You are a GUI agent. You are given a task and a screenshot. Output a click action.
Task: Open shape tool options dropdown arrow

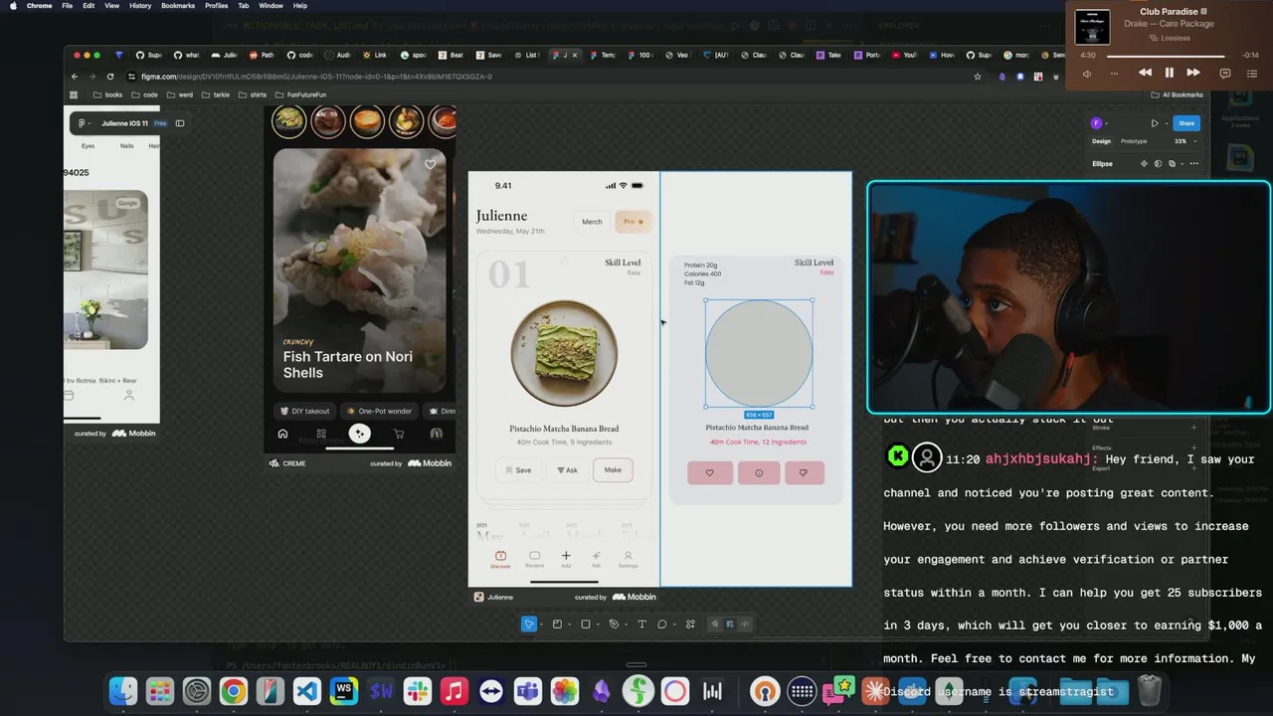597,625
